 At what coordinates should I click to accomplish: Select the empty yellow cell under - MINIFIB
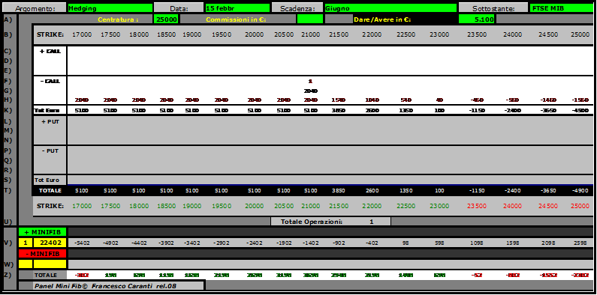point(50,264)
